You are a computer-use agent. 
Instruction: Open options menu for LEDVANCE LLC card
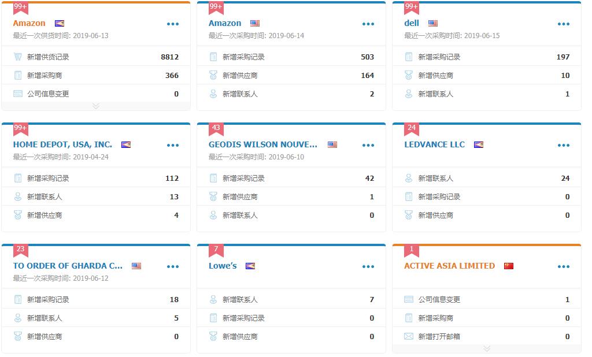(x=563, y=145)
